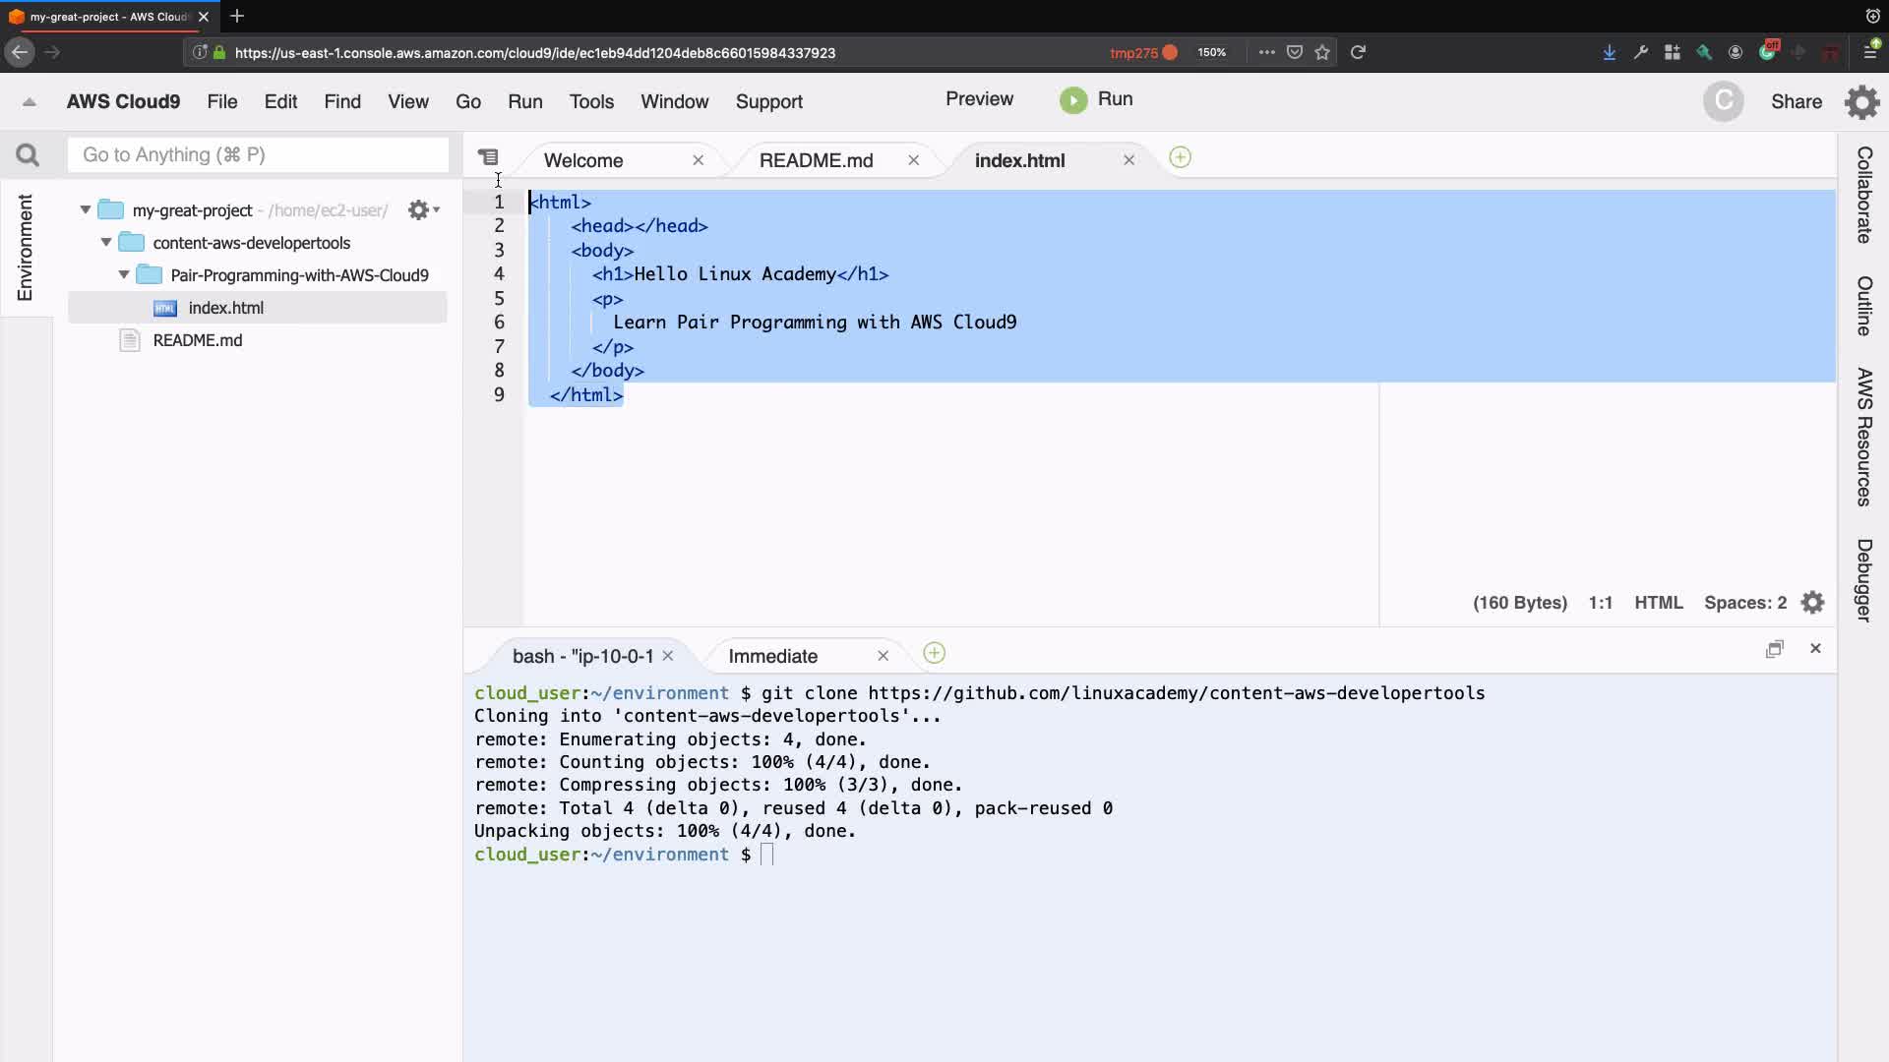
Task: Click the Share button
Action: [1796, 102]
